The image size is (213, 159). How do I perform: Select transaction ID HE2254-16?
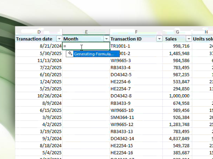tap(136, 153)
